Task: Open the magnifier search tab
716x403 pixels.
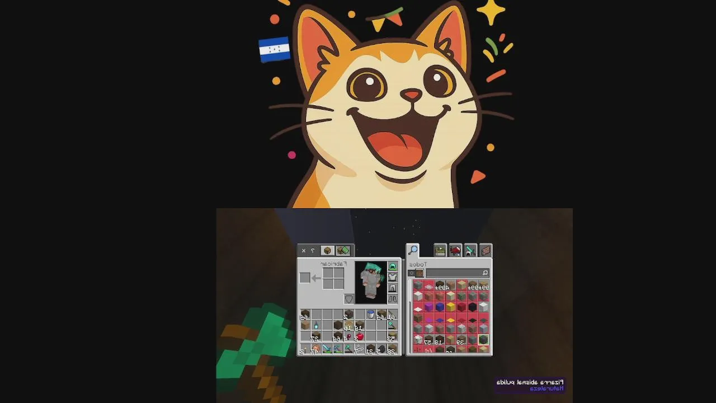Action: pos(413,250)
